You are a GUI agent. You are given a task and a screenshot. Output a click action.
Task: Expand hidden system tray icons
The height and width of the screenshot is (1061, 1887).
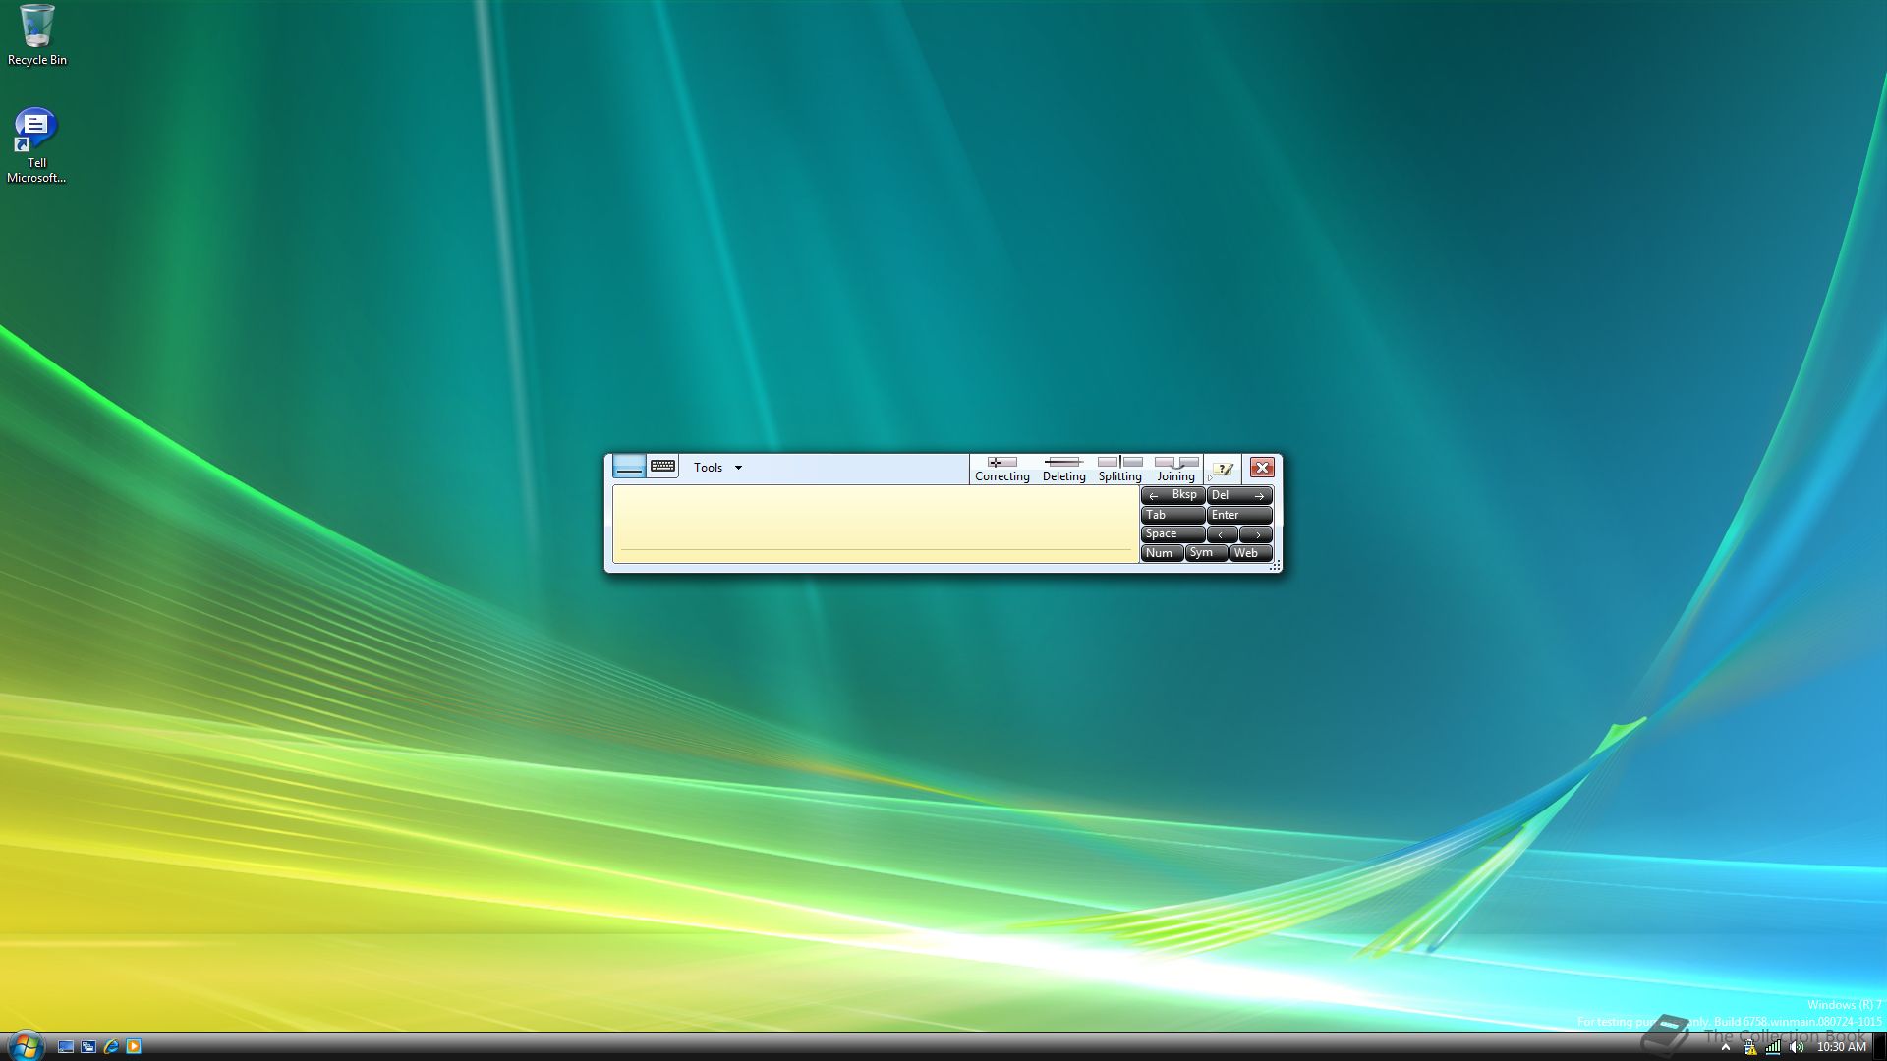point(1725,1047)
